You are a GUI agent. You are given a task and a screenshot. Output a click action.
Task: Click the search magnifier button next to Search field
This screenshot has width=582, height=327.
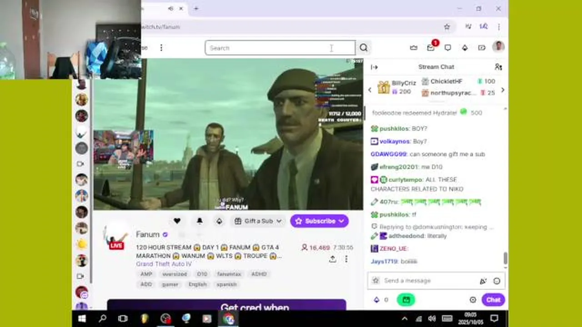(x=364, y=48)
